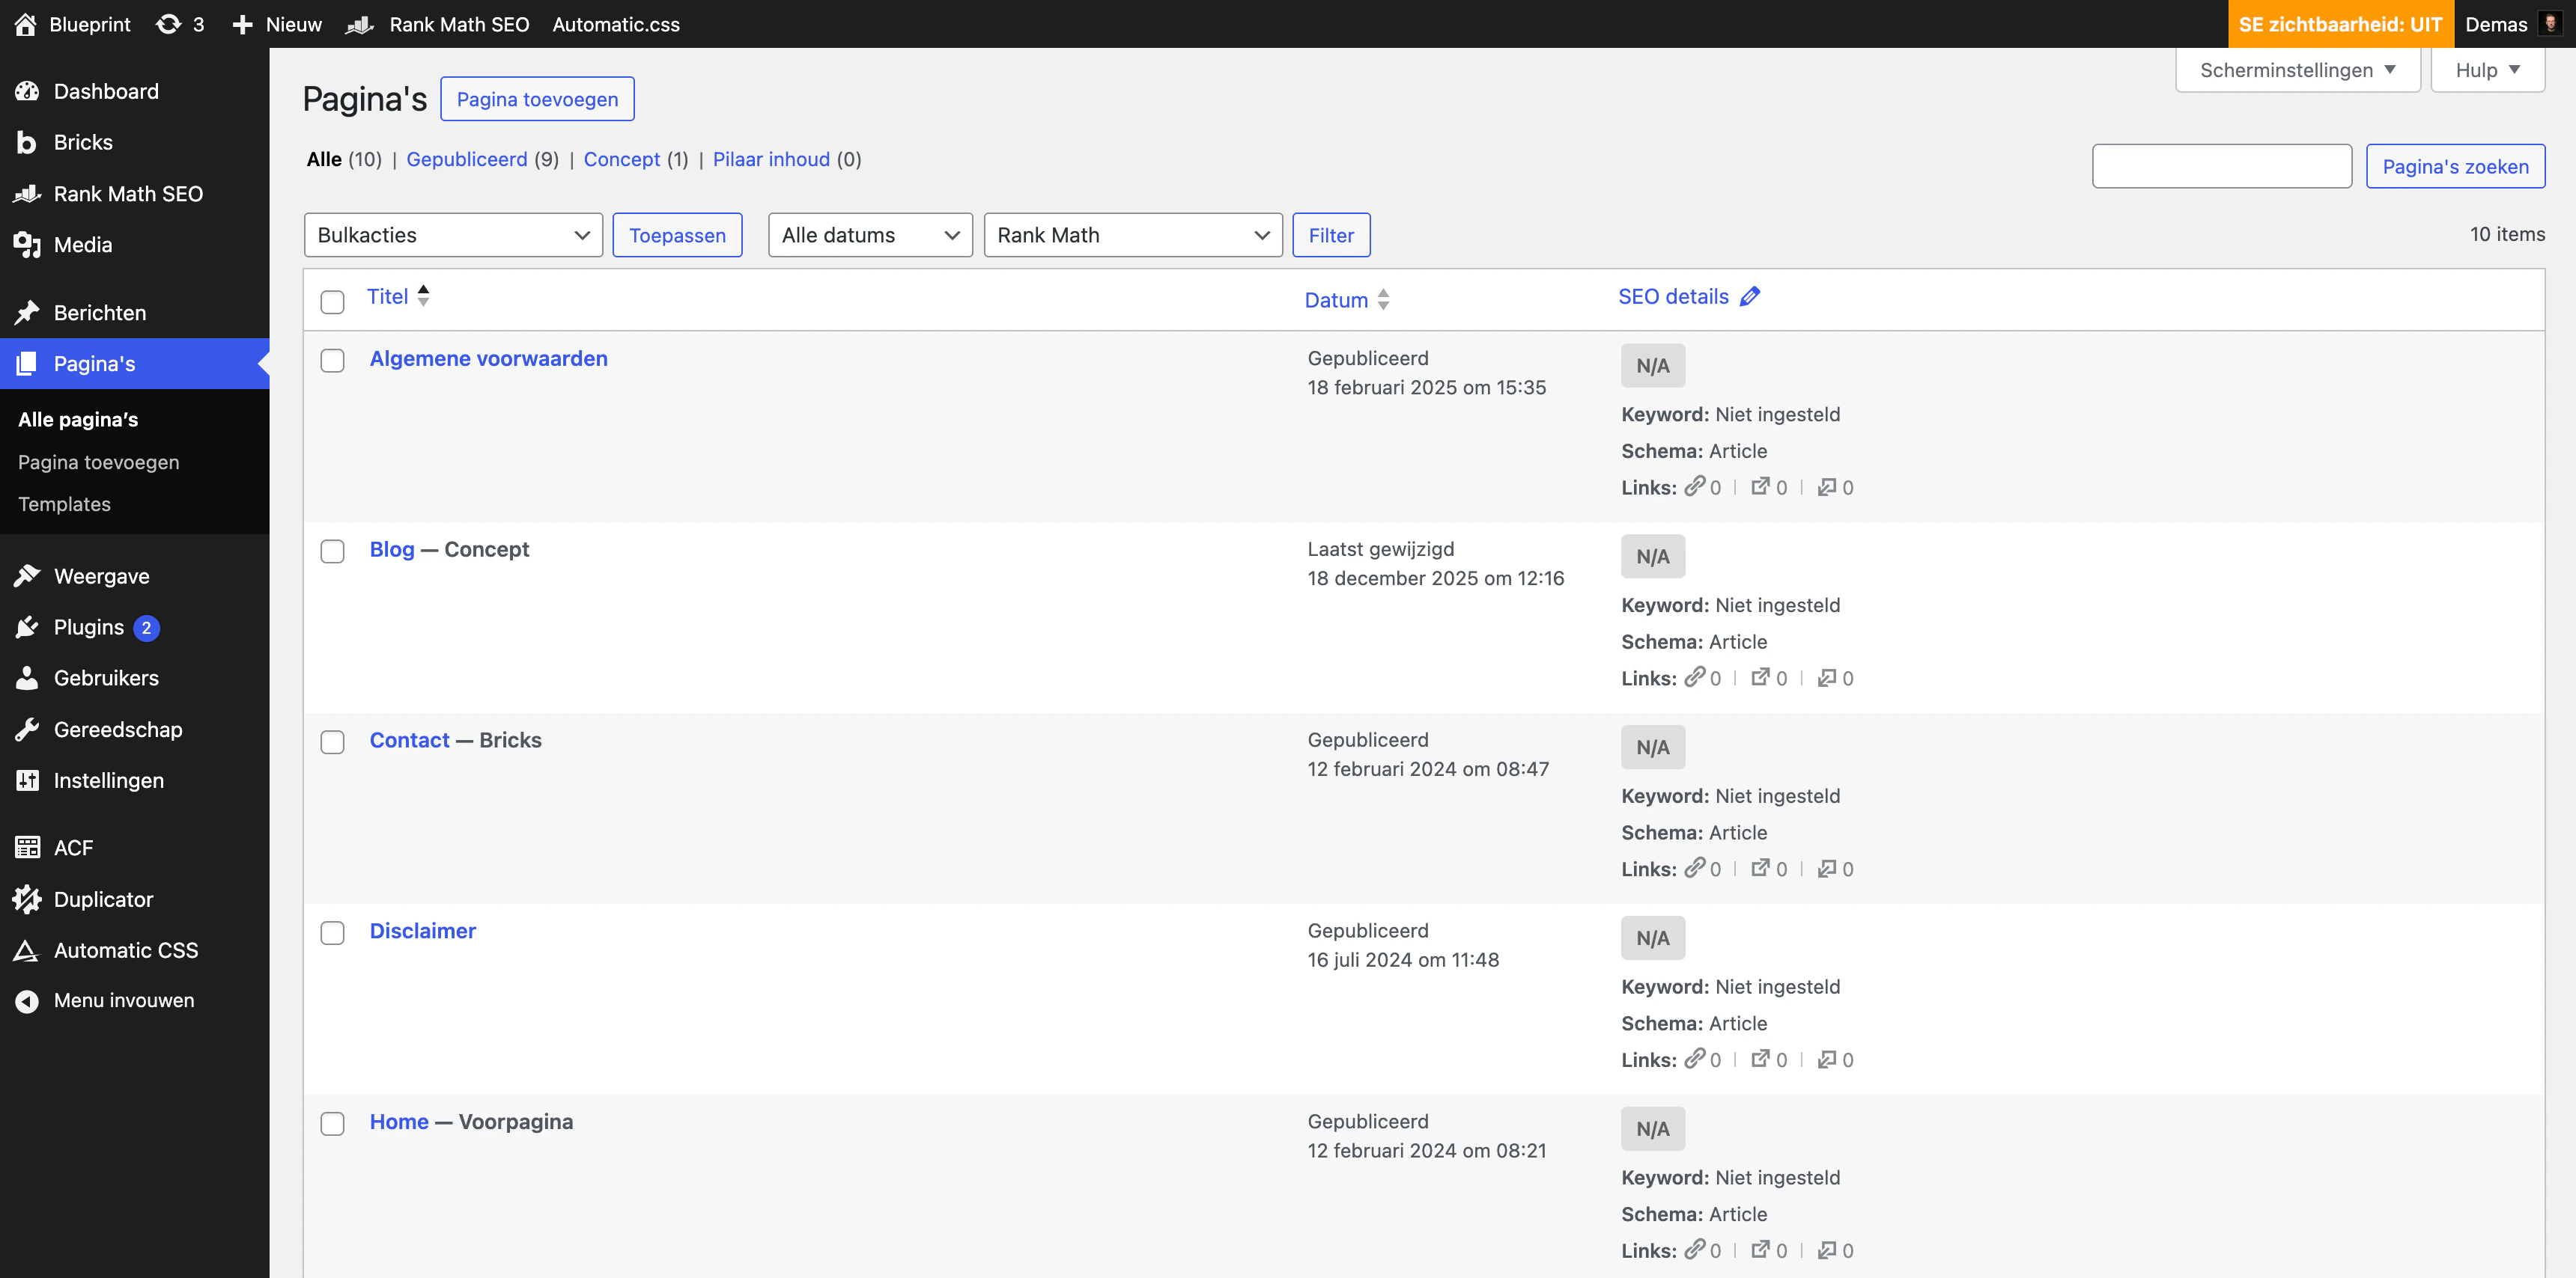Image resolution: width=2576 pixels, height=1278 pixels.
Task: Expand the Alle datums filter dropdown
Action: [869, 235]
